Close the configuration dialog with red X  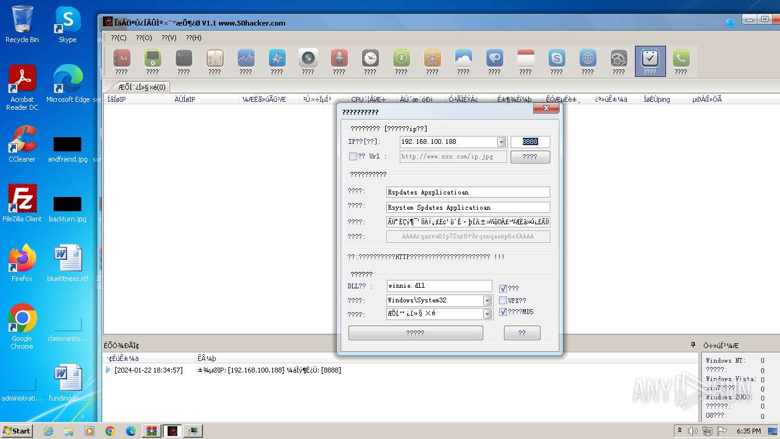click(x=546, y=108)
